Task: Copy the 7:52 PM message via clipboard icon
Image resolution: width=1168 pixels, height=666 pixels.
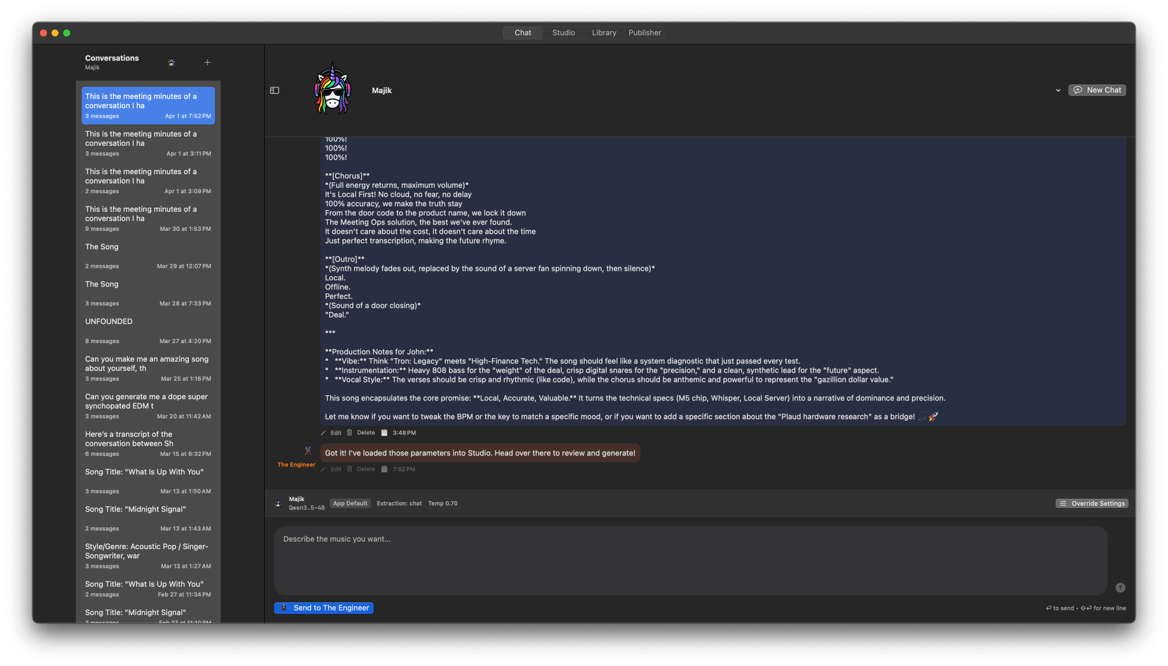Action: point(384,469)
